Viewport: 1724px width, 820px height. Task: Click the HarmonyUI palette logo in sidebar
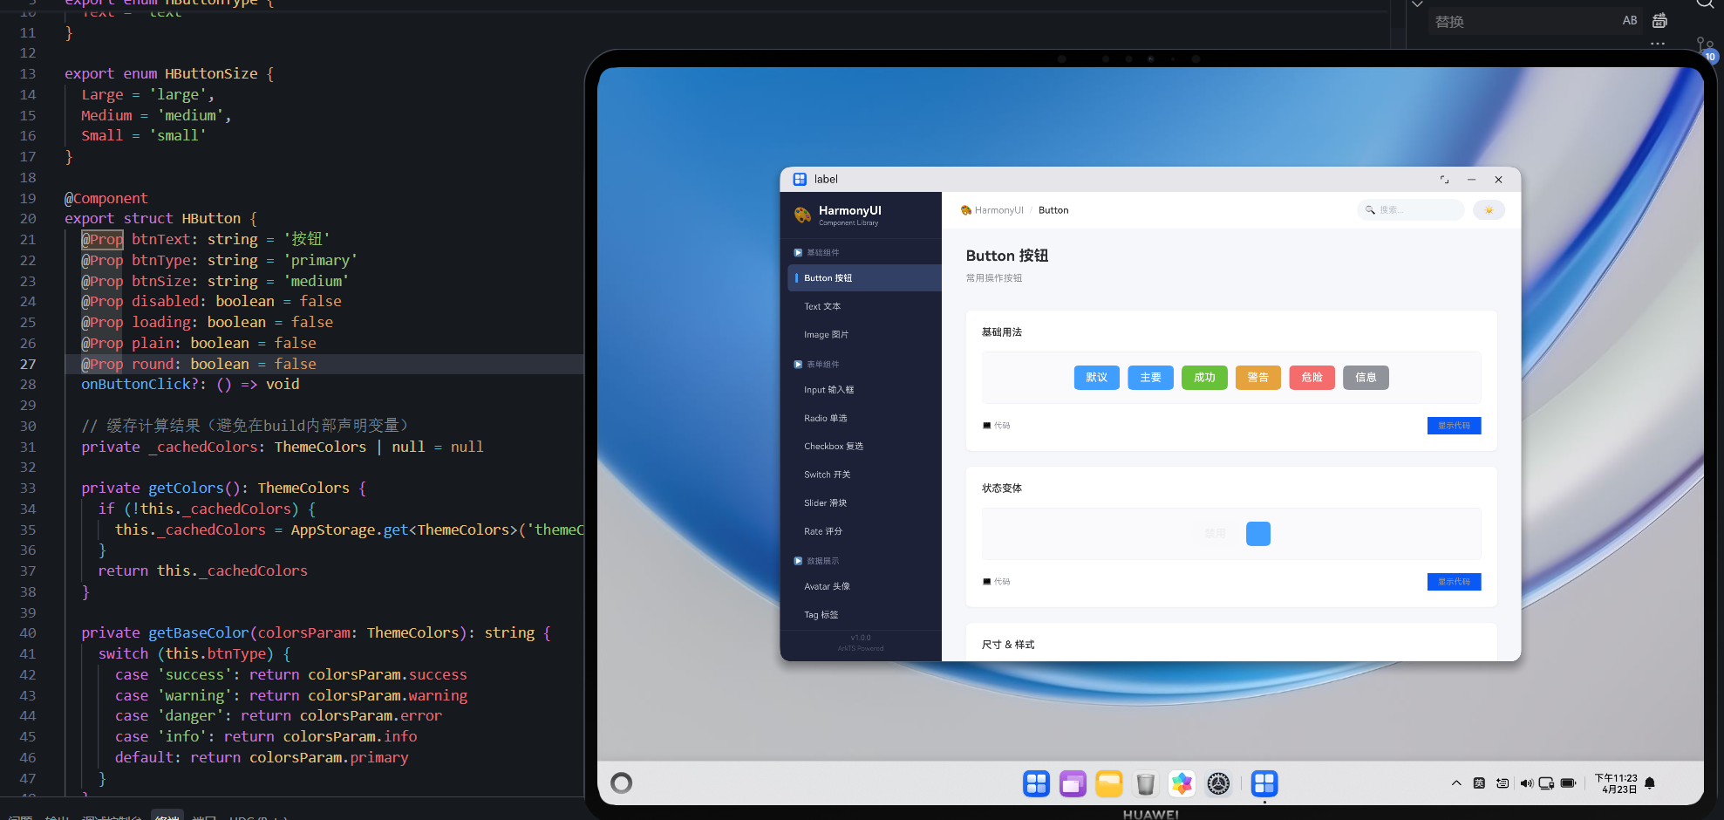click(x=802, y=215)
